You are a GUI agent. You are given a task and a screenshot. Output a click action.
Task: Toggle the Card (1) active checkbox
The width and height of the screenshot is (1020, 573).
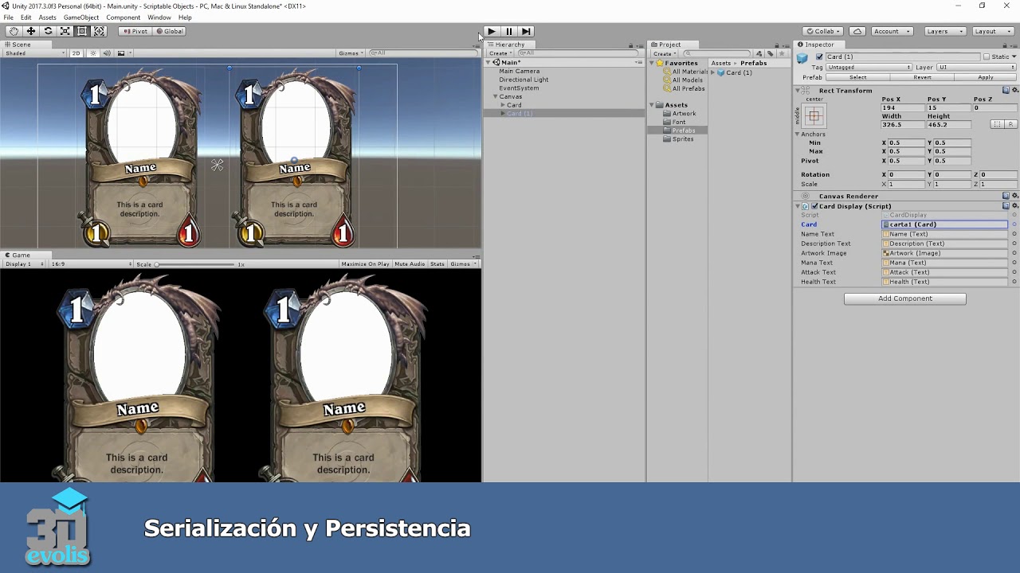click(819, 57)
